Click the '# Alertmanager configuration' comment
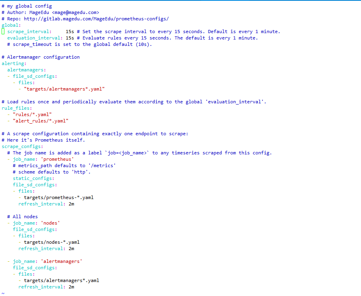 click(x=41, y=57)
